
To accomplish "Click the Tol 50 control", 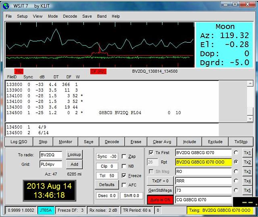I will pyautogui.click(x=107, y=176).
